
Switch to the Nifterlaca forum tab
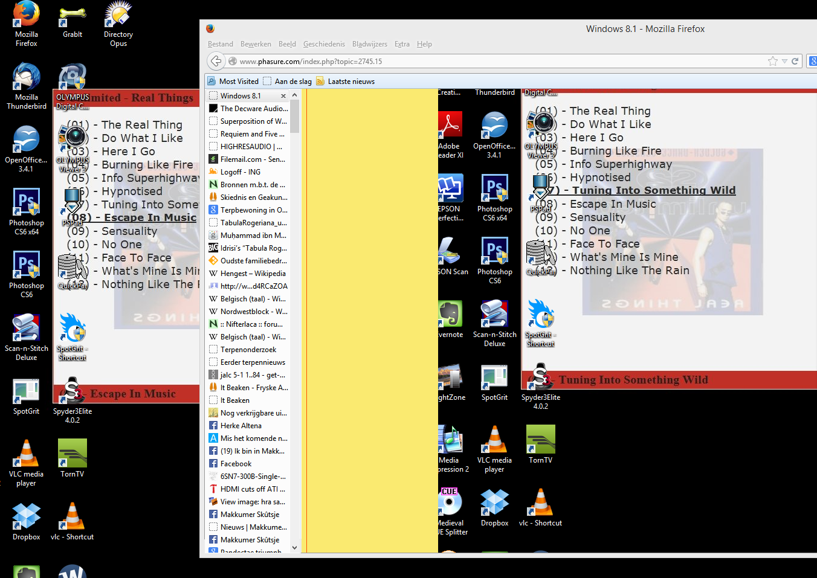click(248, 324)
